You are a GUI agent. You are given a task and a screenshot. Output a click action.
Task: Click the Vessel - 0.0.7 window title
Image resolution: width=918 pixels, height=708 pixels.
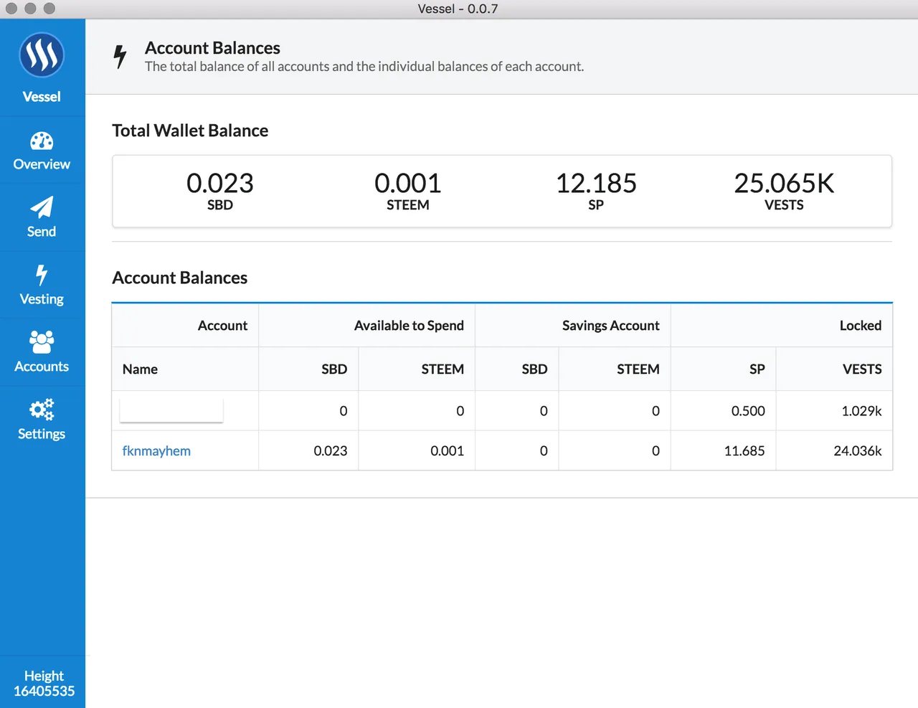458,9
